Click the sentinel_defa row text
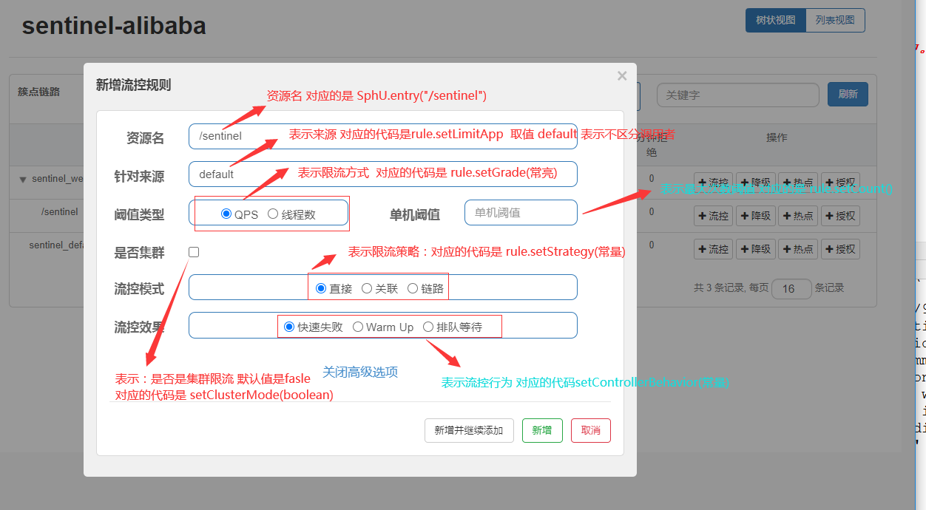Image resolution: width=926 pixels, height=510 pixels. click(x=56, y=245)
